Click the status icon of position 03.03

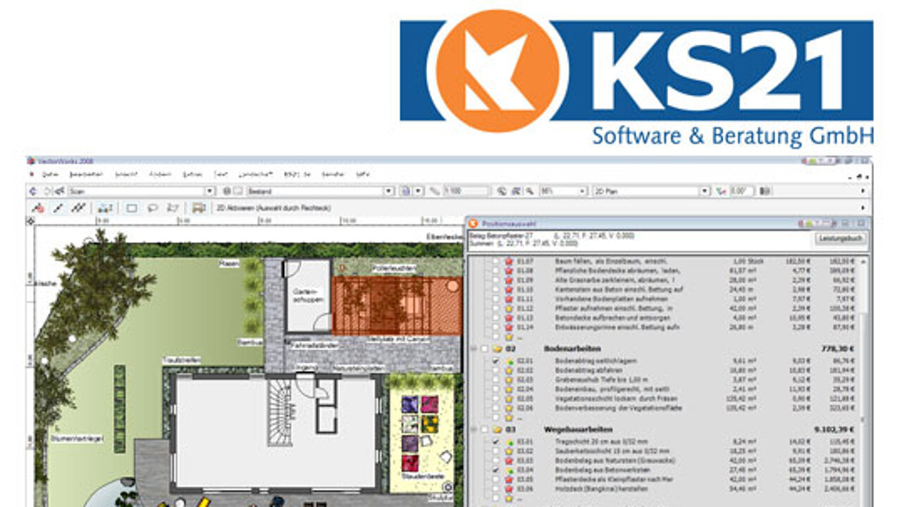[508, 461]
